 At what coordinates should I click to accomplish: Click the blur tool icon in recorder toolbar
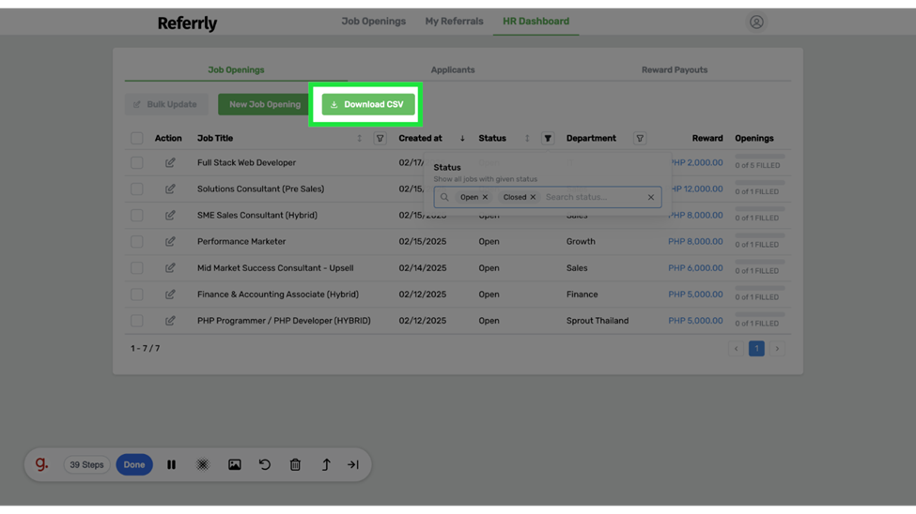point(202,464)
